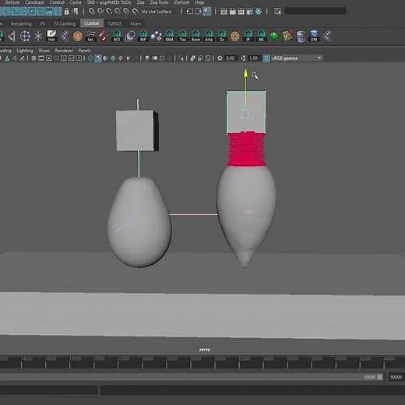
Task: Click the teal circular Hypershade icon
Action: pos(259,11)
